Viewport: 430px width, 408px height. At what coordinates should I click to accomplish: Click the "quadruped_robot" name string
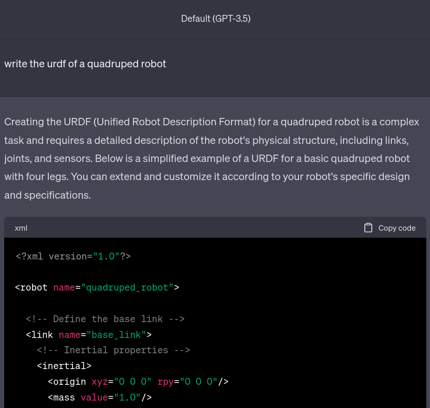coord(127,287)
